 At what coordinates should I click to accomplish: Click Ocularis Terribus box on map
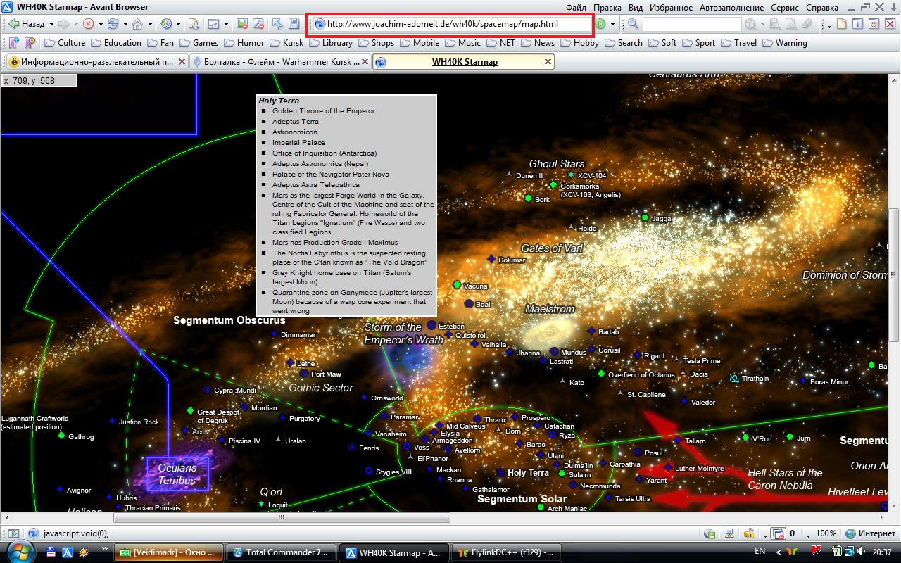(x=177, y=474)
